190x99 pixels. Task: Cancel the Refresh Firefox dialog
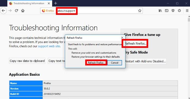[115, 63]
